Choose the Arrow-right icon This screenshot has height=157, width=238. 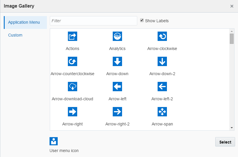[72, 112]
